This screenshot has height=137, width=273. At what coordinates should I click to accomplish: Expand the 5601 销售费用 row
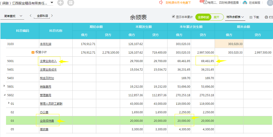(x=4, y=86)
